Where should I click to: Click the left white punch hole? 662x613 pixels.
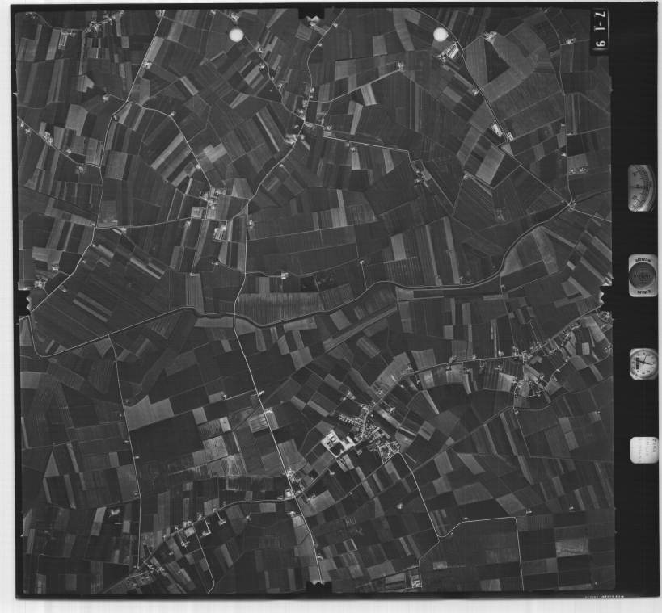[237, 35]
